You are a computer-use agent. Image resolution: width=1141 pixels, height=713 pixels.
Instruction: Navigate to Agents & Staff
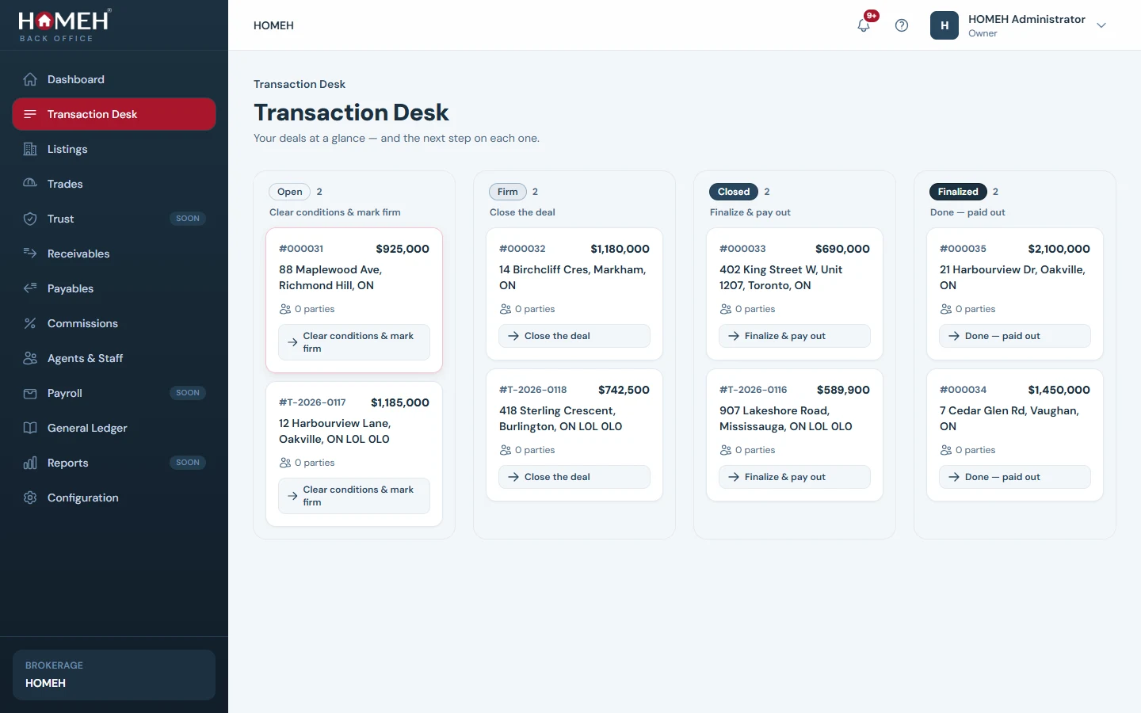(114, 358)
